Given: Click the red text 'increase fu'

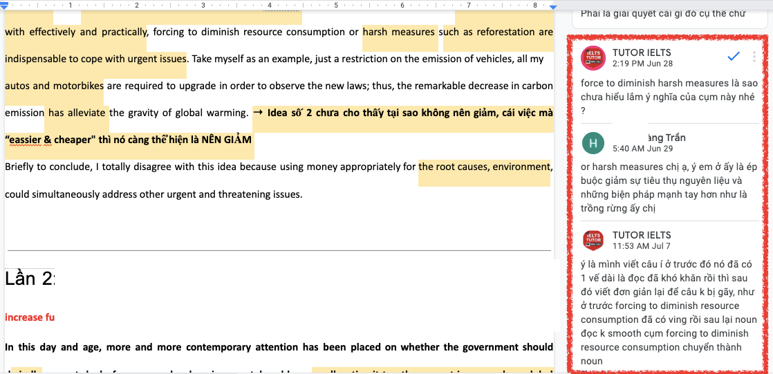Looking at the screenshot, I should point(30,317).
